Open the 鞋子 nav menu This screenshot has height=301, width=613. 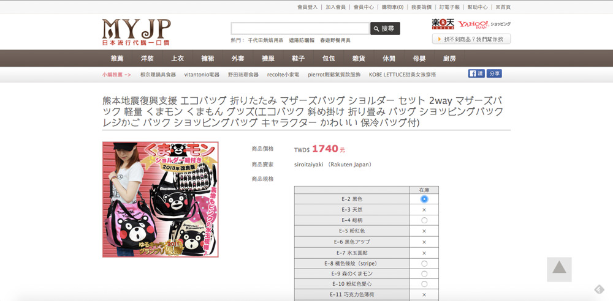(x=299, y=58)
